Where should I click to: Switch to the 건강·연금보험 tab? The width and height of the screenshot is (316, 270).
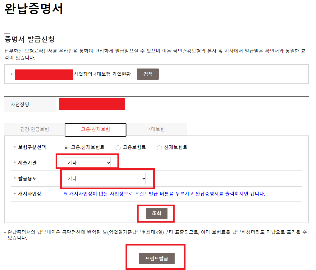tap(34, 130)
